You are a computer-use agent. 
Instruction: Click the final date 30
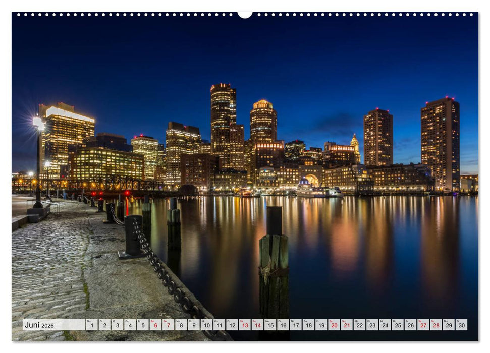[461, 326]
